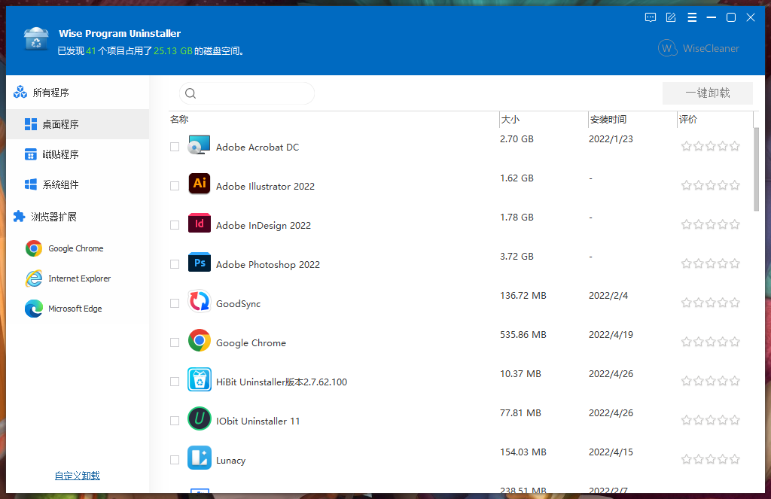Rate the Adobe Illustrator 2022 row's stars
The height and width of the screenshot is (499, 771).
[711, 185]
